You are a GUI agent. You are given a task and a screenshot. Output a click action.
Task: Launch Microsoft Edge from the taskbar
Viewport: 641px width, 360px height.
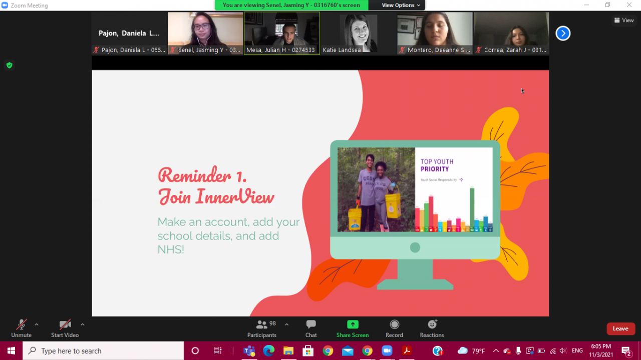(269, 350)
